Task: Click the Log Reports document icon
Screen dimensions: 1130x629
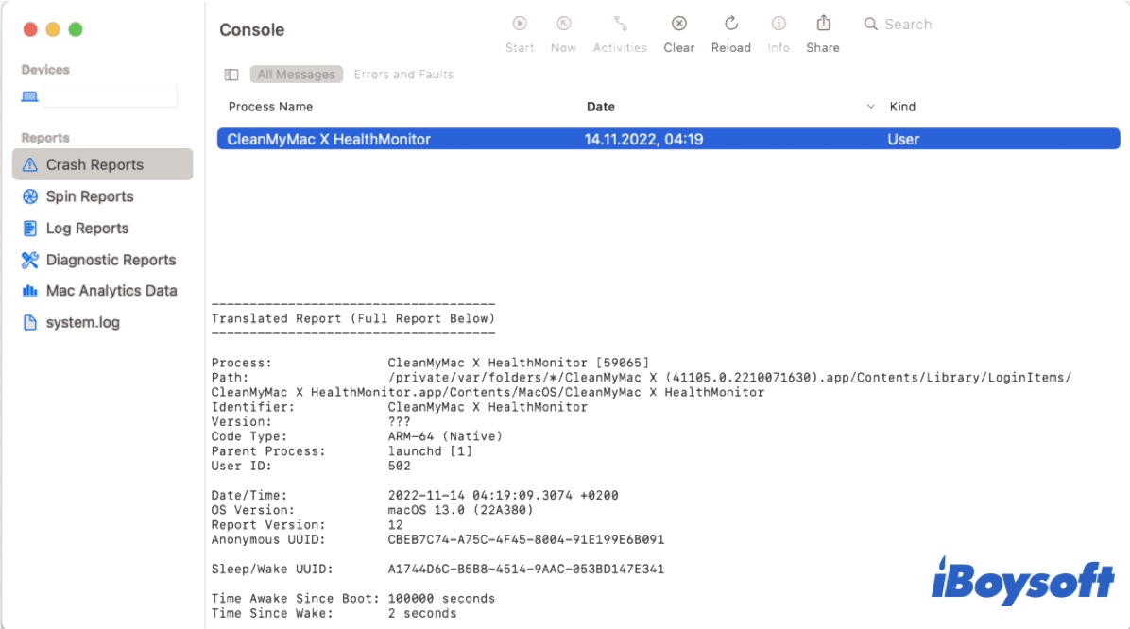Action: click(29, 229)
